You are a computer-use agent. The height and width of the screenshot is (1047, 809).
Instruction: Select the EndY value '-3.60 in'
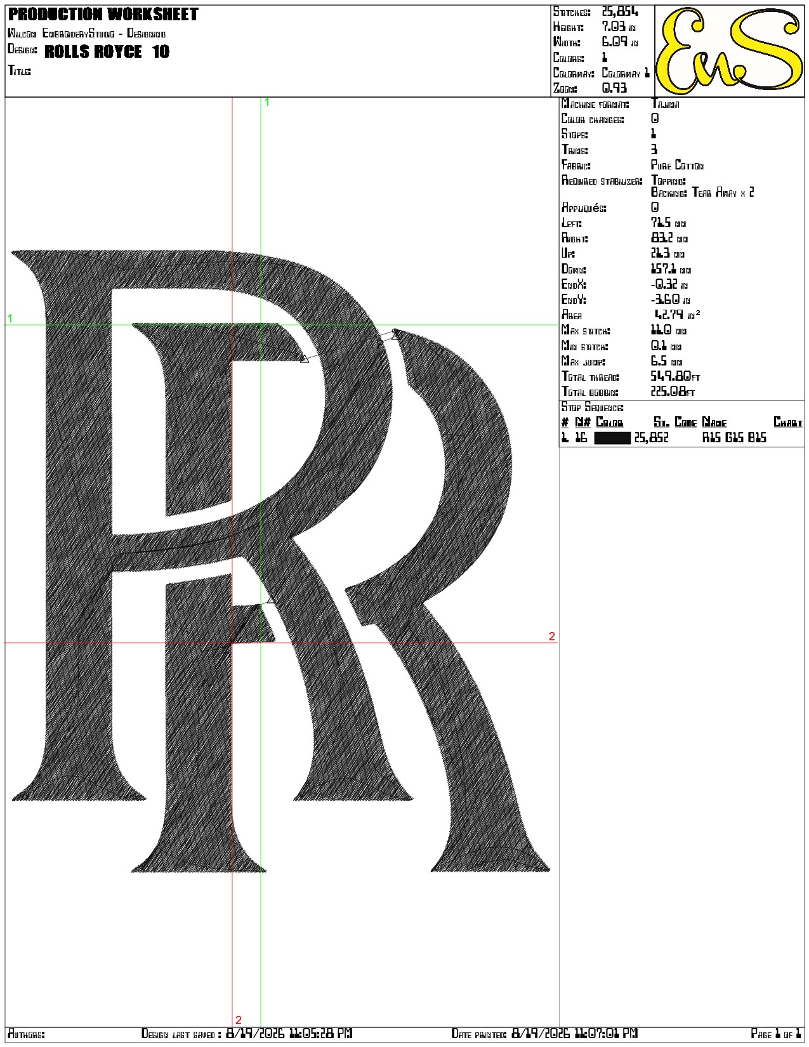pyautogui.click(x=671, y=300)
